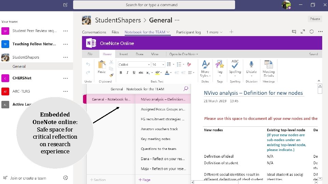The height and width of the screenshot is (184, 328).
Task: Reload the tab with refresh icon
Action: (x=312, y=31)
